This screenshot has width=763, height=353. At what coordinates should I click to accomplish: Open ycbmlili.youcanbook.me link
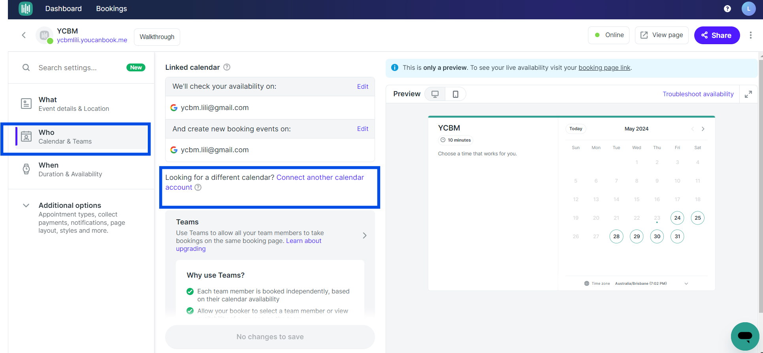(x=92, y=40)
